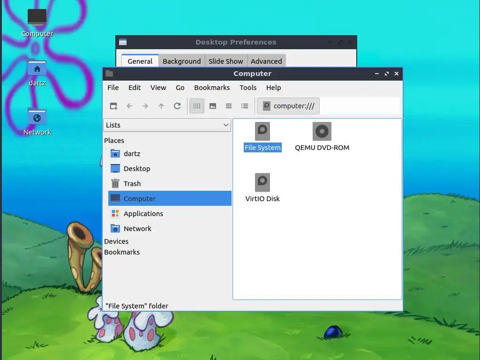Select Trash in Places sidebar
Screen dimensions: 480x360
point(170,183)
